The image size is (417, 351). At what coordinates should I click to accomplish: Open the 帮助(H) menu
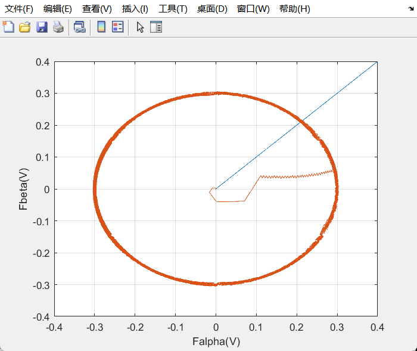295,9
